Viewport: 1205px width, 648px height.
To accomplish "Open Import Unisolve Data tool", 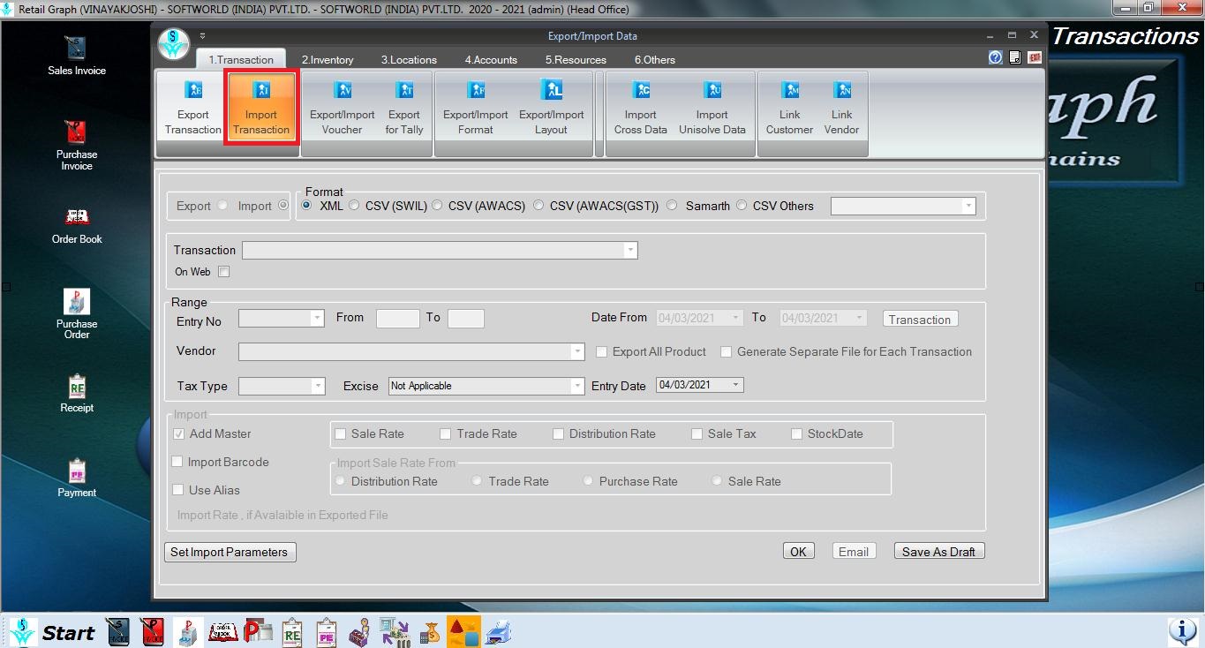I will click(712, 107).
